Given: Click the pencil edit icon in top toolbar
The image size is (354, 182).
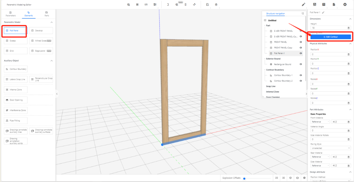Looking at the screenshot, I should click(303, 5).
